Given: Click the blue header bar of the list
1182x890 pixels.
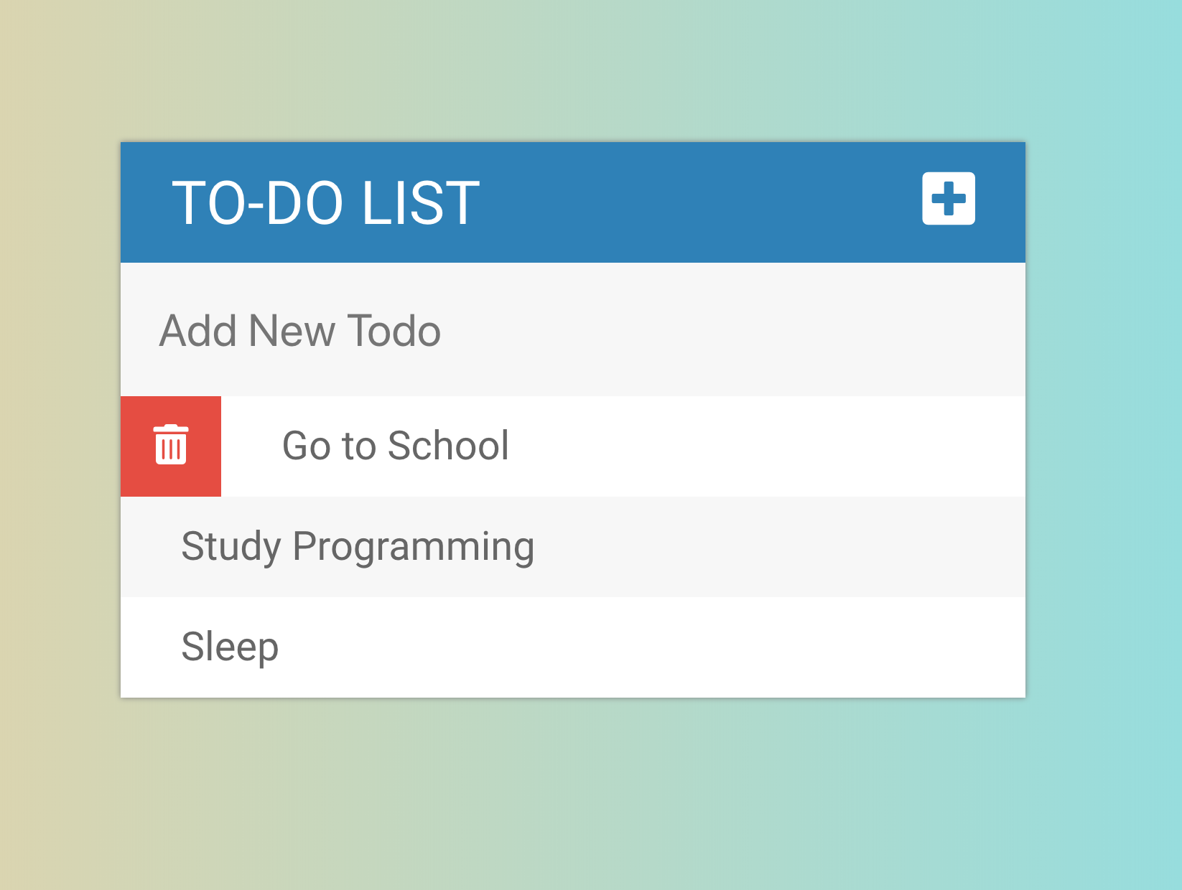Looking at the screenshot, I should coord(682,203).
